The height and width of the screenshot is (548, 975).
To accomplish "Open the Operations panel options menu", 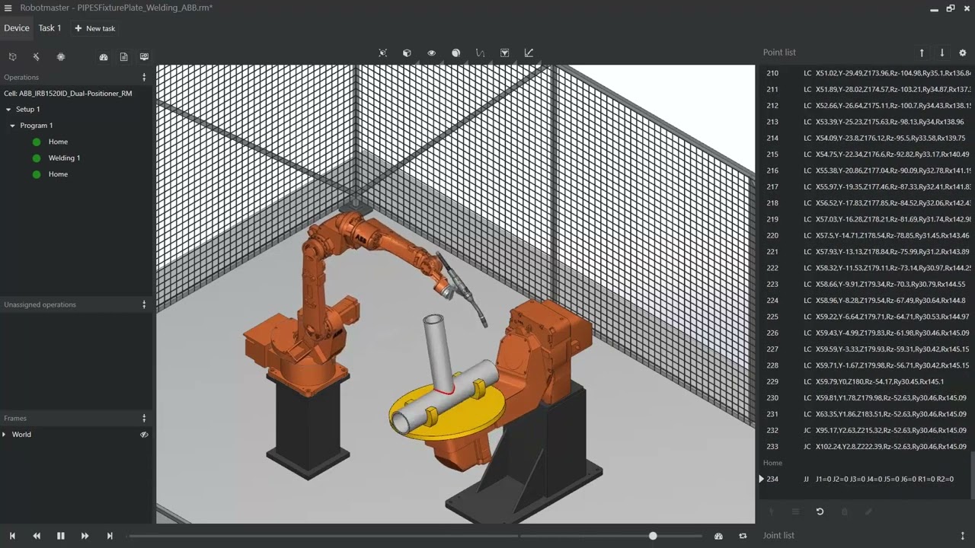I will pyautogui.click(x=144, y=77).
